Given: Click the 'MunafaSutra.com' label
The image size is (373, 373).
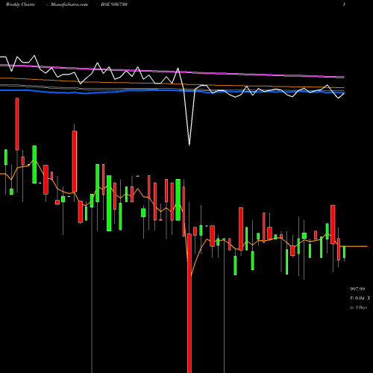Looking at the screenshot, I should 69,4.
